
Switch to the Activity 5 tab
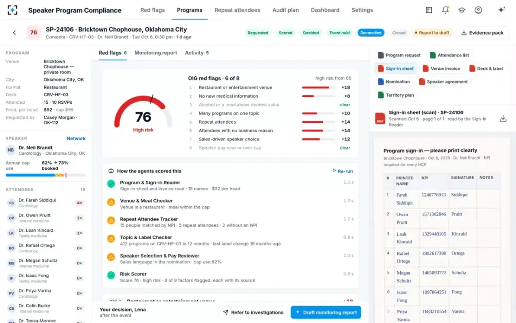click(x=197, y=53)
